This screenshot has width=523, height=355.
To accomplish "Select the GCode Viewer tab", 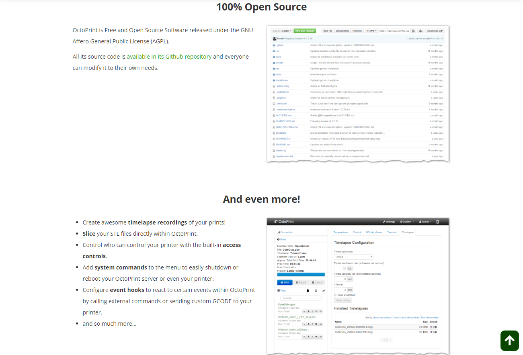I will (x=374, y=232).
